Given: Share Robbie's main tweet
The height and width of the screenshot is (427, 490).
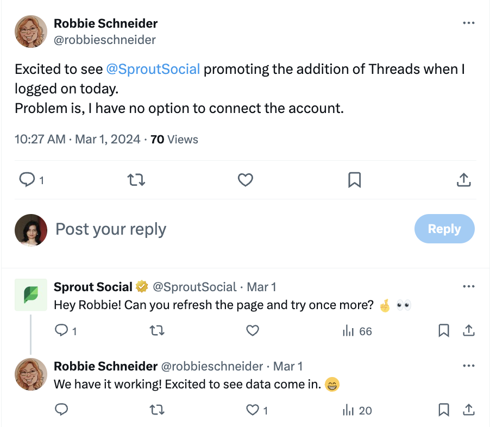Looking at the screenshot, I should pos(463,180).
